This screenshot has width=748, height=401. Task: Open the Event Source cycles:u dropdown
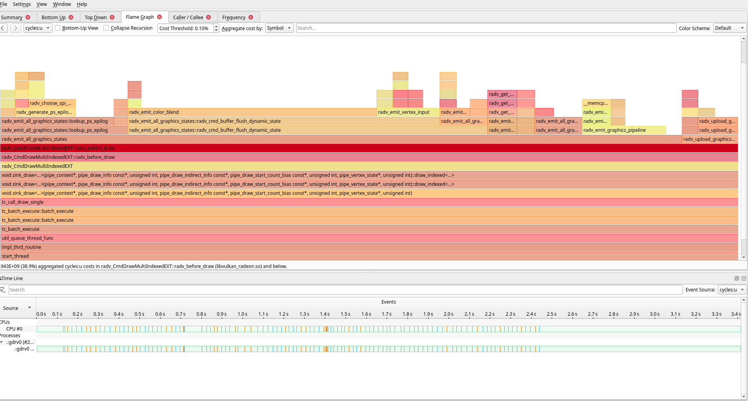point(732,290)
